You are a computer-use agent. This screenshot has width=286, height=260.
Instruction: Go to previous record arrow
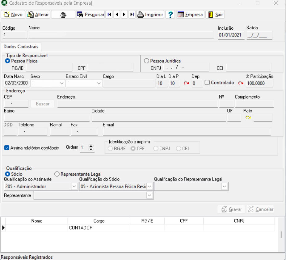click(x=117, y=15)
